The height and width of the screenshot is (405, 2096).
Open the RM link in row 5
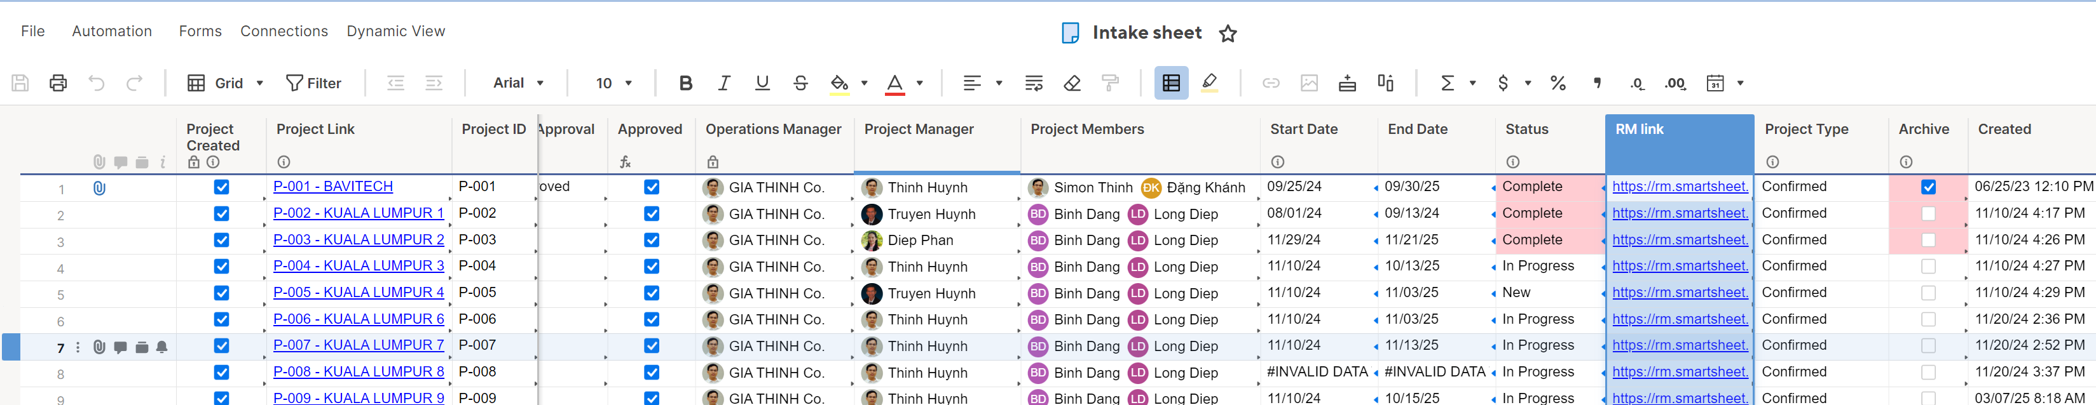pos(1680,293)
